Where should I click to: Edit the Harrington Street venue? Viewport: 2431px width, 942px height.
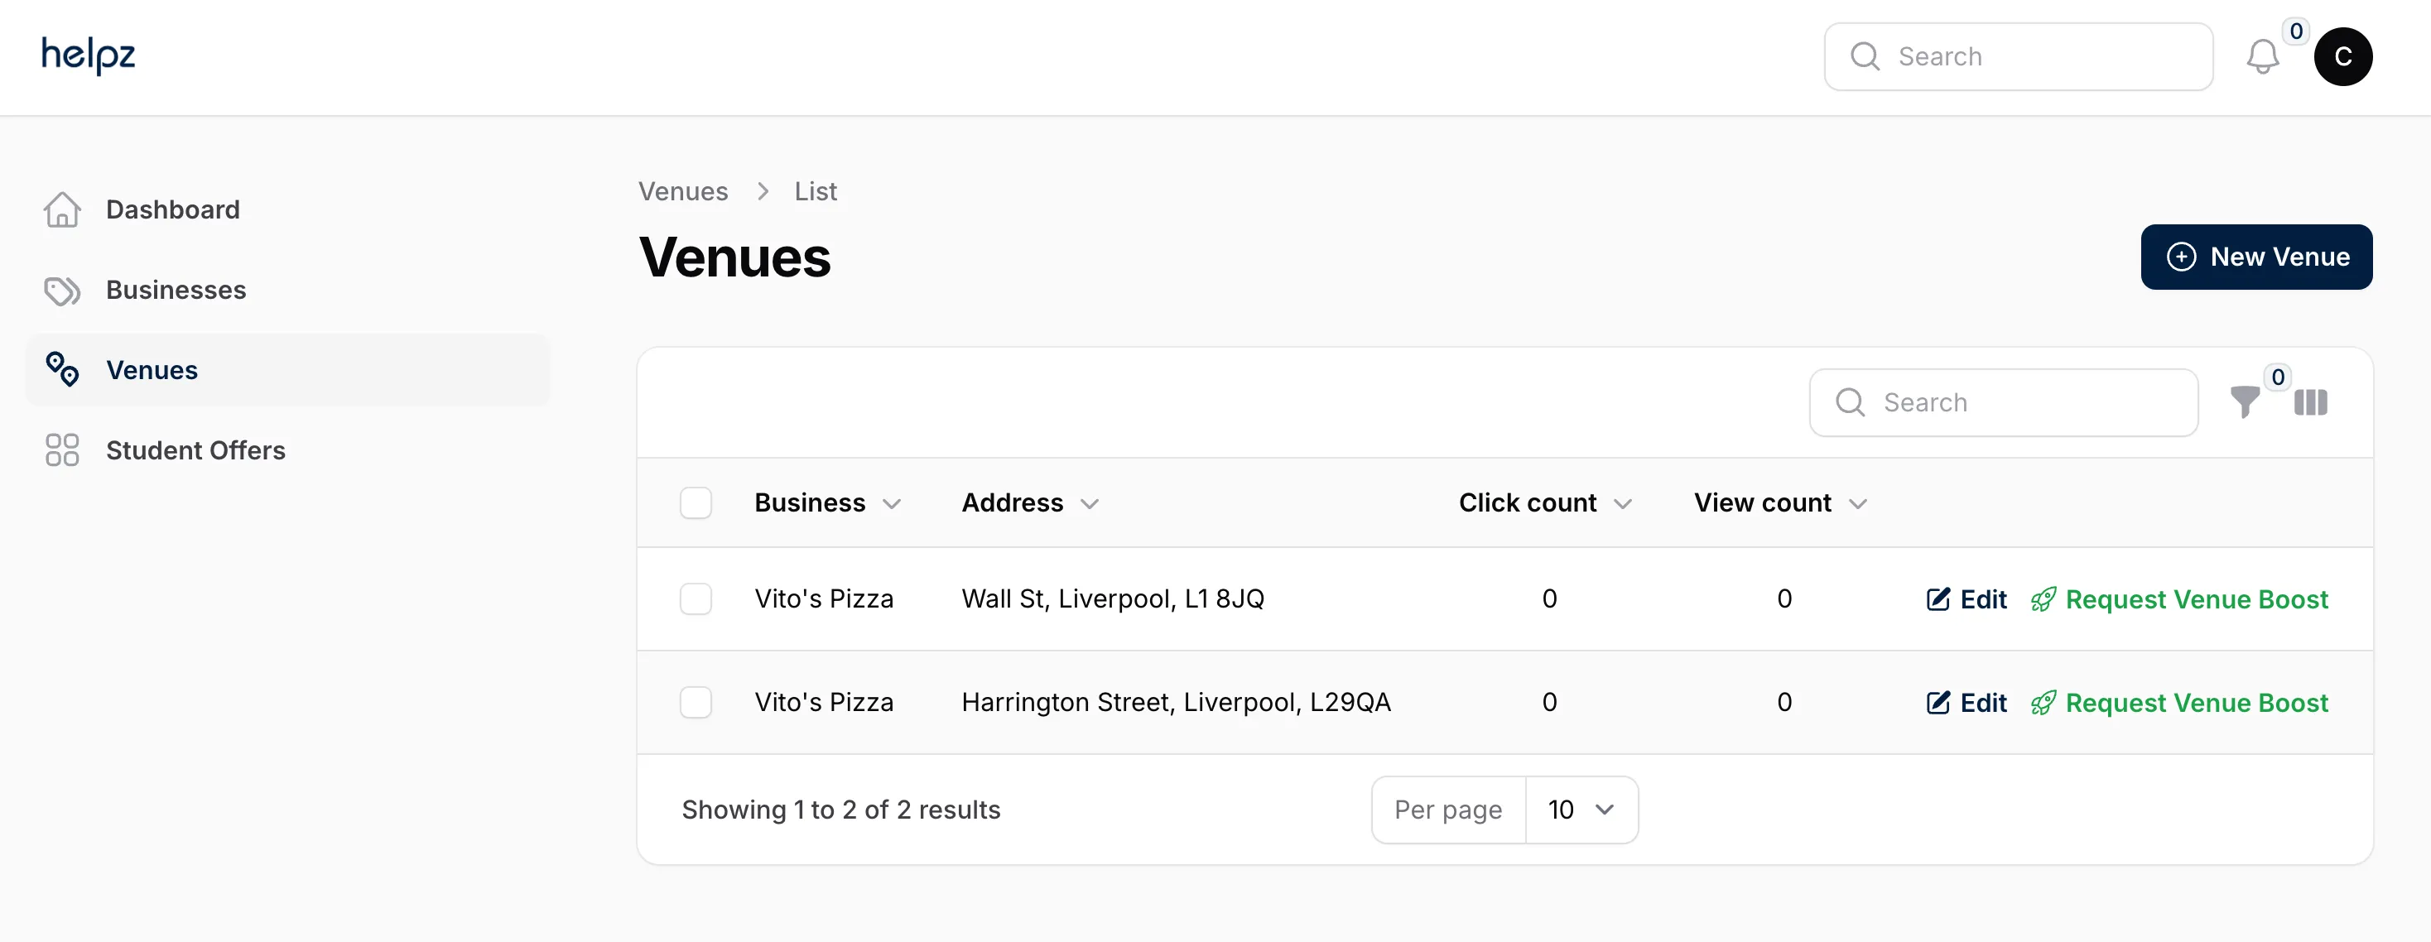point(1966,704)
